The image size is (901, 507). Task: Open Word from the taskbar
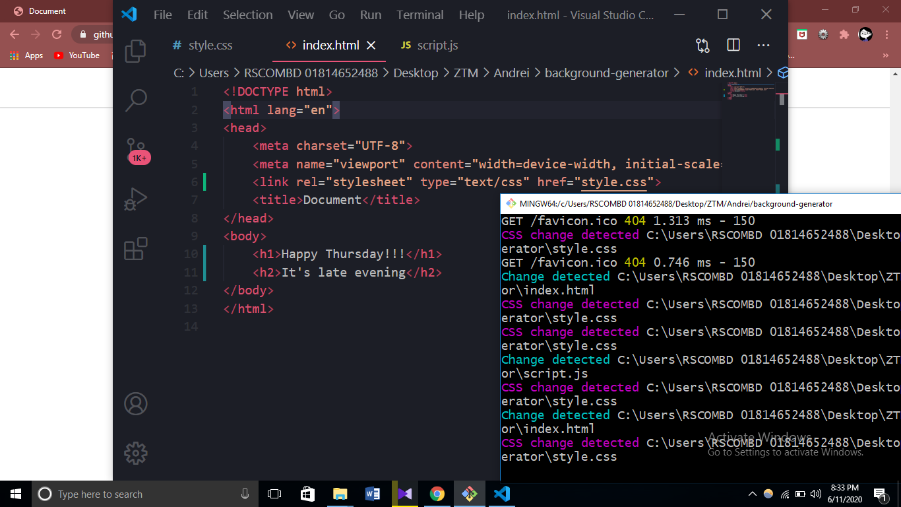(x=372, y=494)
